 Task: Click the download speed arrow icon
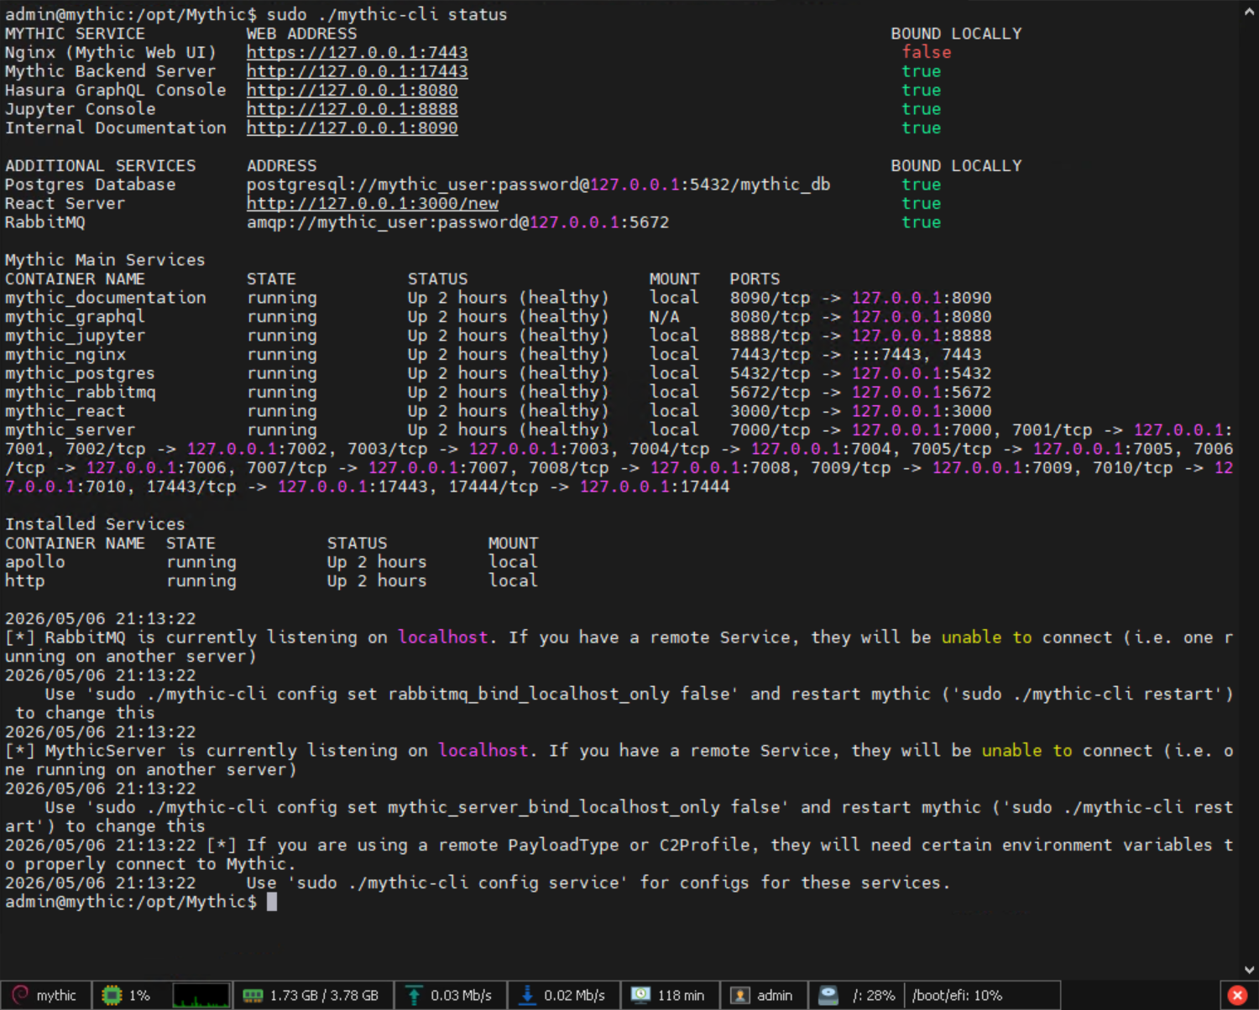(527, 995)
